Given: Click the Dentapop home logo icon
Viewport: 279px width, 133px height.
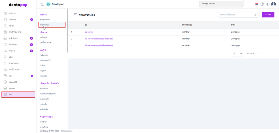Looking at the screenshot, I should (x=48, y=4).
